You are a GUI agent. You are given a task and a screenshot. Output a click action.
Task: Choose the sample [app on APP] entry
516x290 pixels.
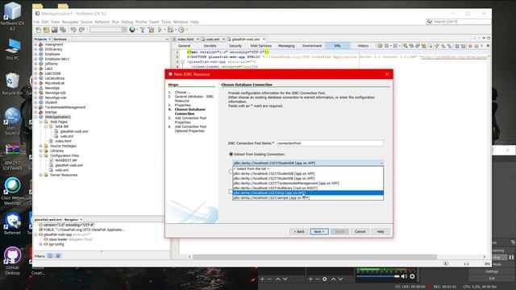[308, 197]
